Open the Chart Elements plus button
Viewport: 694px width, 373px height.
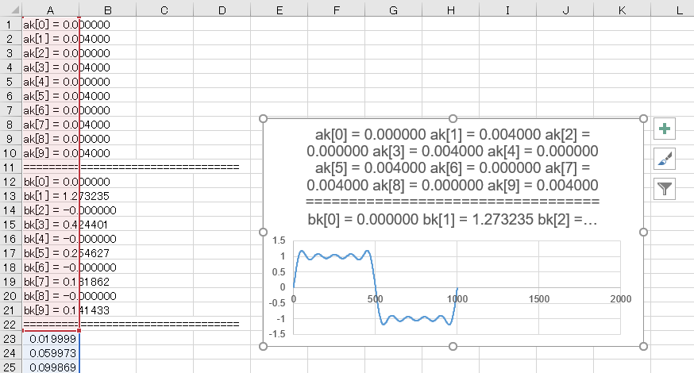(x=665, y=129)
